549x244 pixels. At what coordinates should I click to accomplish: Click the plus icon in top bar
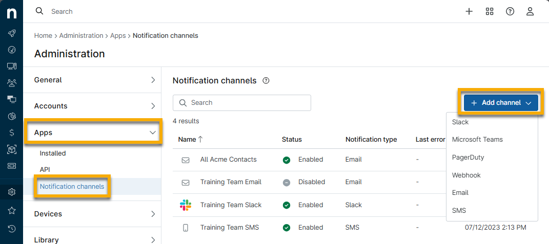click(x=469, y=11)
